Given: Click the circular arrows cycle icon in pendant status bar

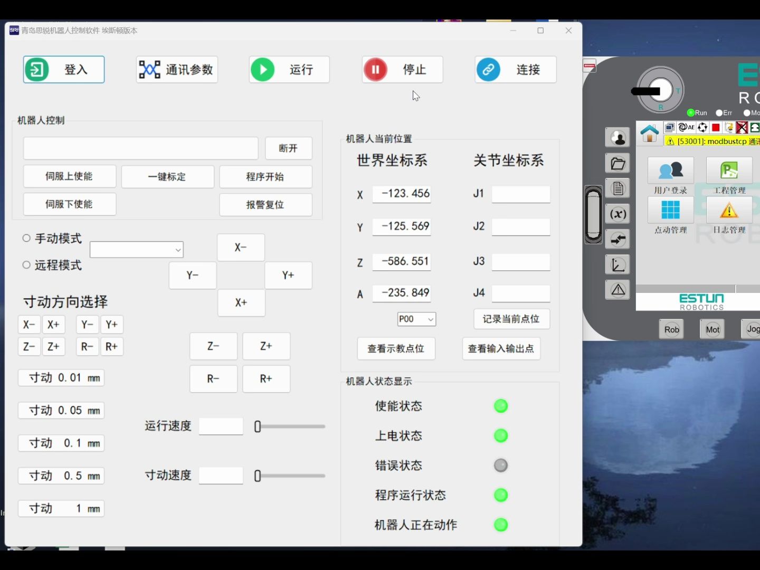Looking at the screenshot, I should pyautogui.click(x=702, y=127).
